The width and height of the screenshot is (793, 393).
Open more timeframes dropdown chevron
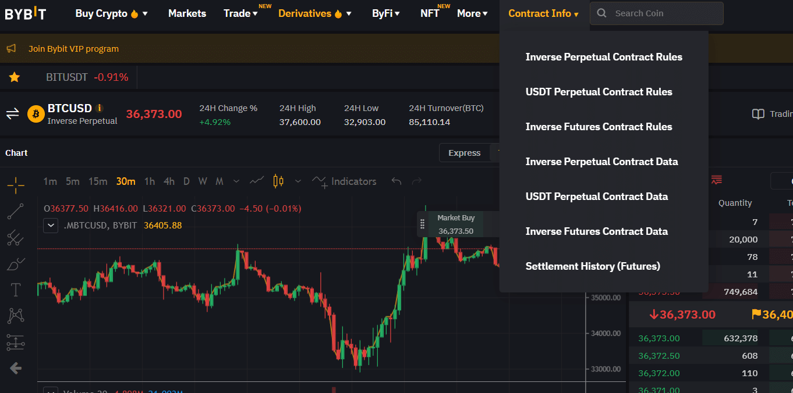point(236,181)
